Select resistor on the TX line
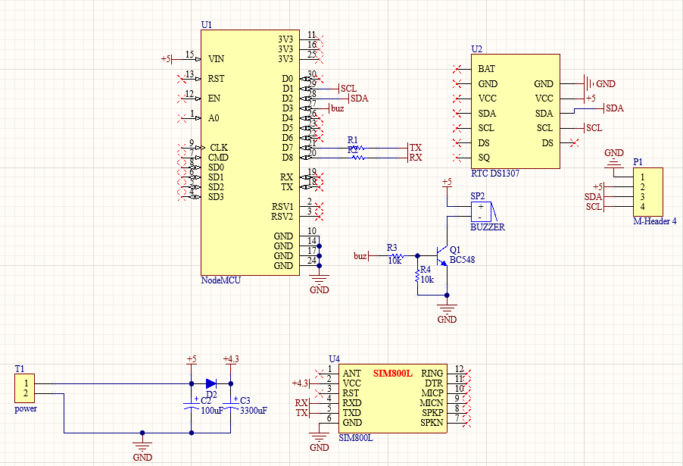The height and width of the screenshot is (466, 683). point(358,148)
